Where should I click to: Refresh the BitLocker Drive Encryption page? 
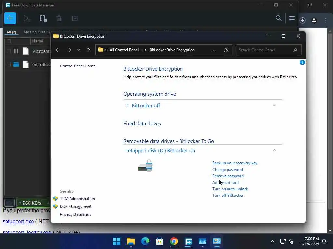click(226, 50)
